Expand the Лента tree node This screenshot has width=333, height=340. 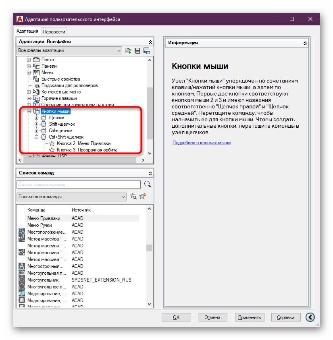[29, 60]
